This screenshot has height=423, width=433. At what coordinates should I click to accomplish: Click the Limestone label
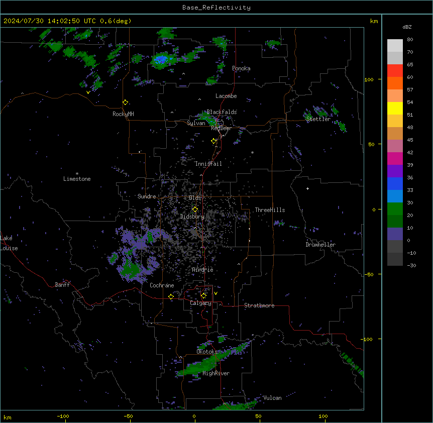click(77, 179)
